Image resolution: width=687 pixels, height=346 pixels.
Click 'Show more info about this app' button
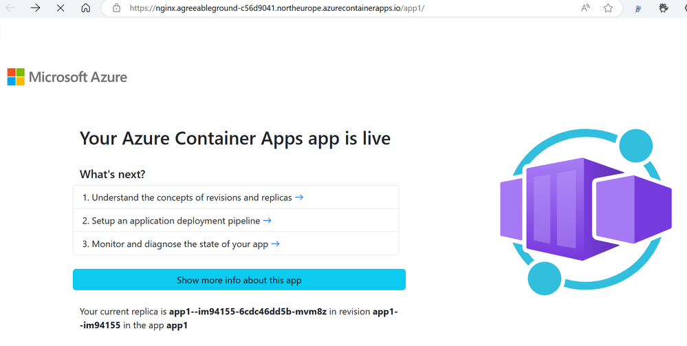pyautogui.click(x=239, y=280)
